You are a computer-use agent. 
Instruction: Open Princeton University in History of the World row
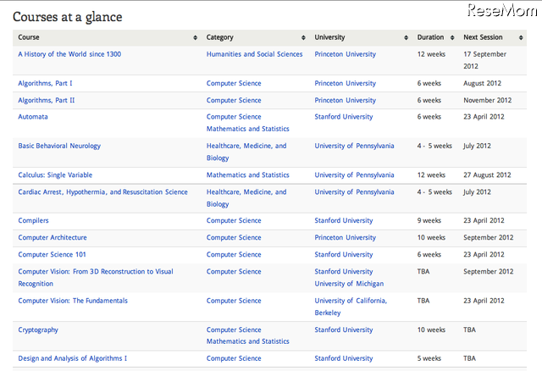(345, 54)
